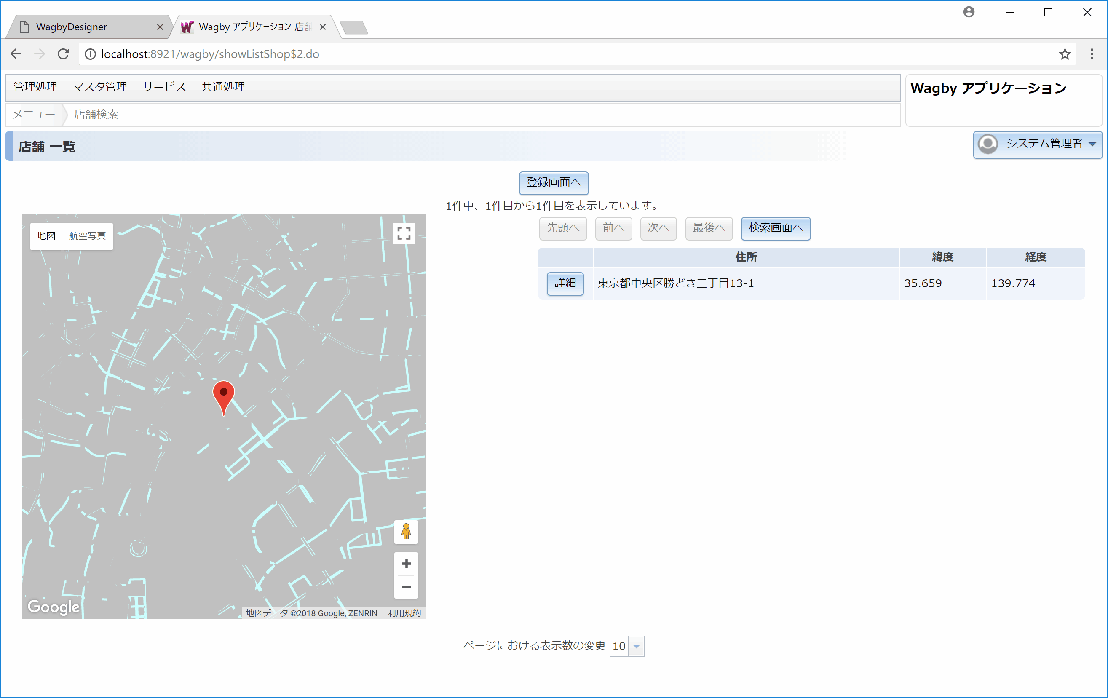Click the 最後へ paging button

point(709,228)
